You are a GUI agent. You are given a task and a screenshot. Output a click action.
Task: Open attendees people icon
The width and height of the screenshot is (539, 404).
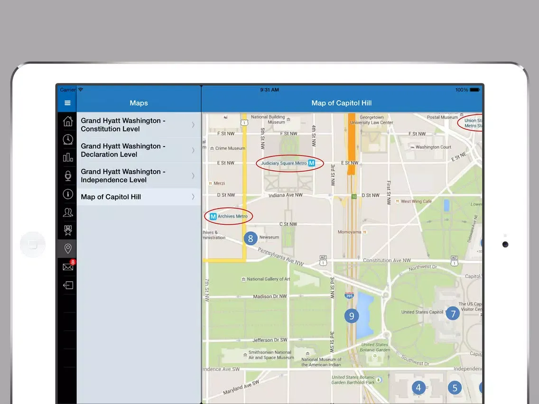click(x=68, y=212)
